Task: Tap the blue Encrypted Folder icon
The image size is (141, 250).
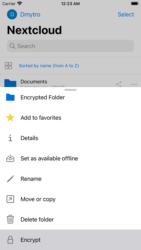Action: point(10,97)
